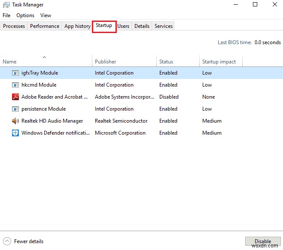Click the Disable button
Viewport: 283px width, 250px height.
click(263, 241)
